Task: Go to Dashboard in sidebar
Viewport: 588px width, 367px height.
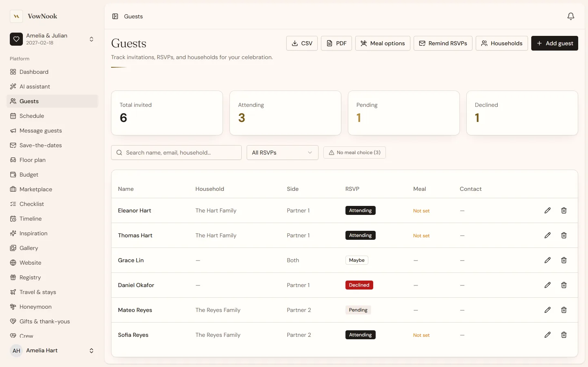Action: (52, 72)
